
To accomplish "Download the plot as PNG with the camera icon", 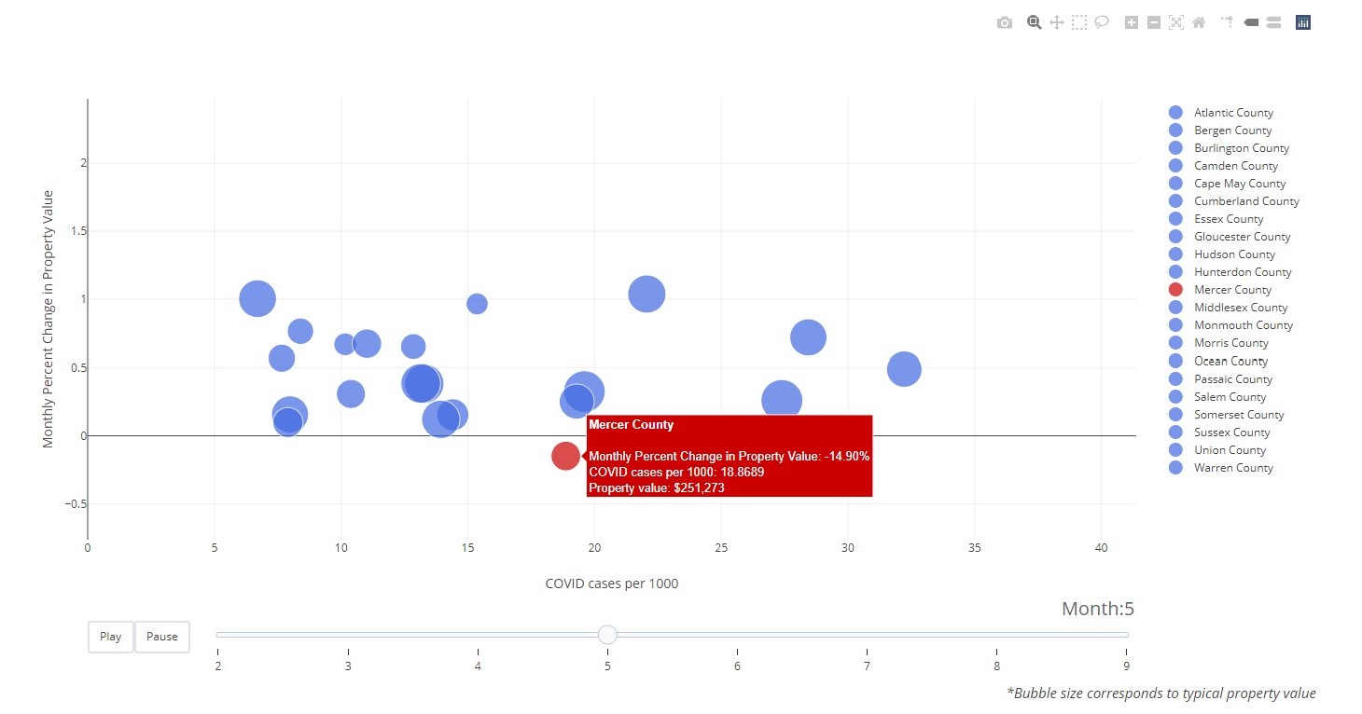I will click(1005, 22).
